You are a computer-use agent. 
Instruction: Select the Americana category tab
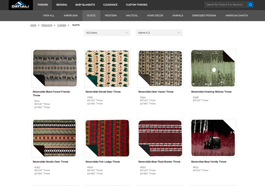point(71,15)
